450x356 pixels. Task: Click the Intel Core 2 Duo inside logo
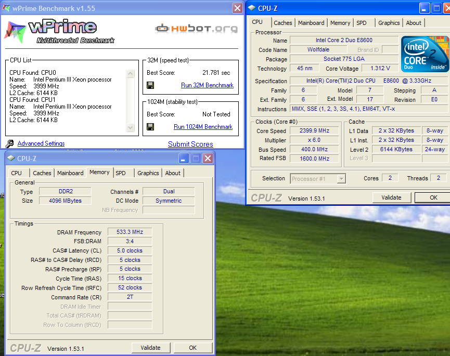tap(425, 54)
